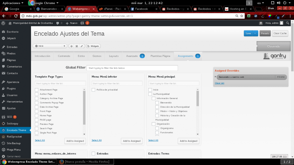Open the Save button dropdown arrow
The height and width of the screenshot is (165, 294).
(x=255, y=33)
